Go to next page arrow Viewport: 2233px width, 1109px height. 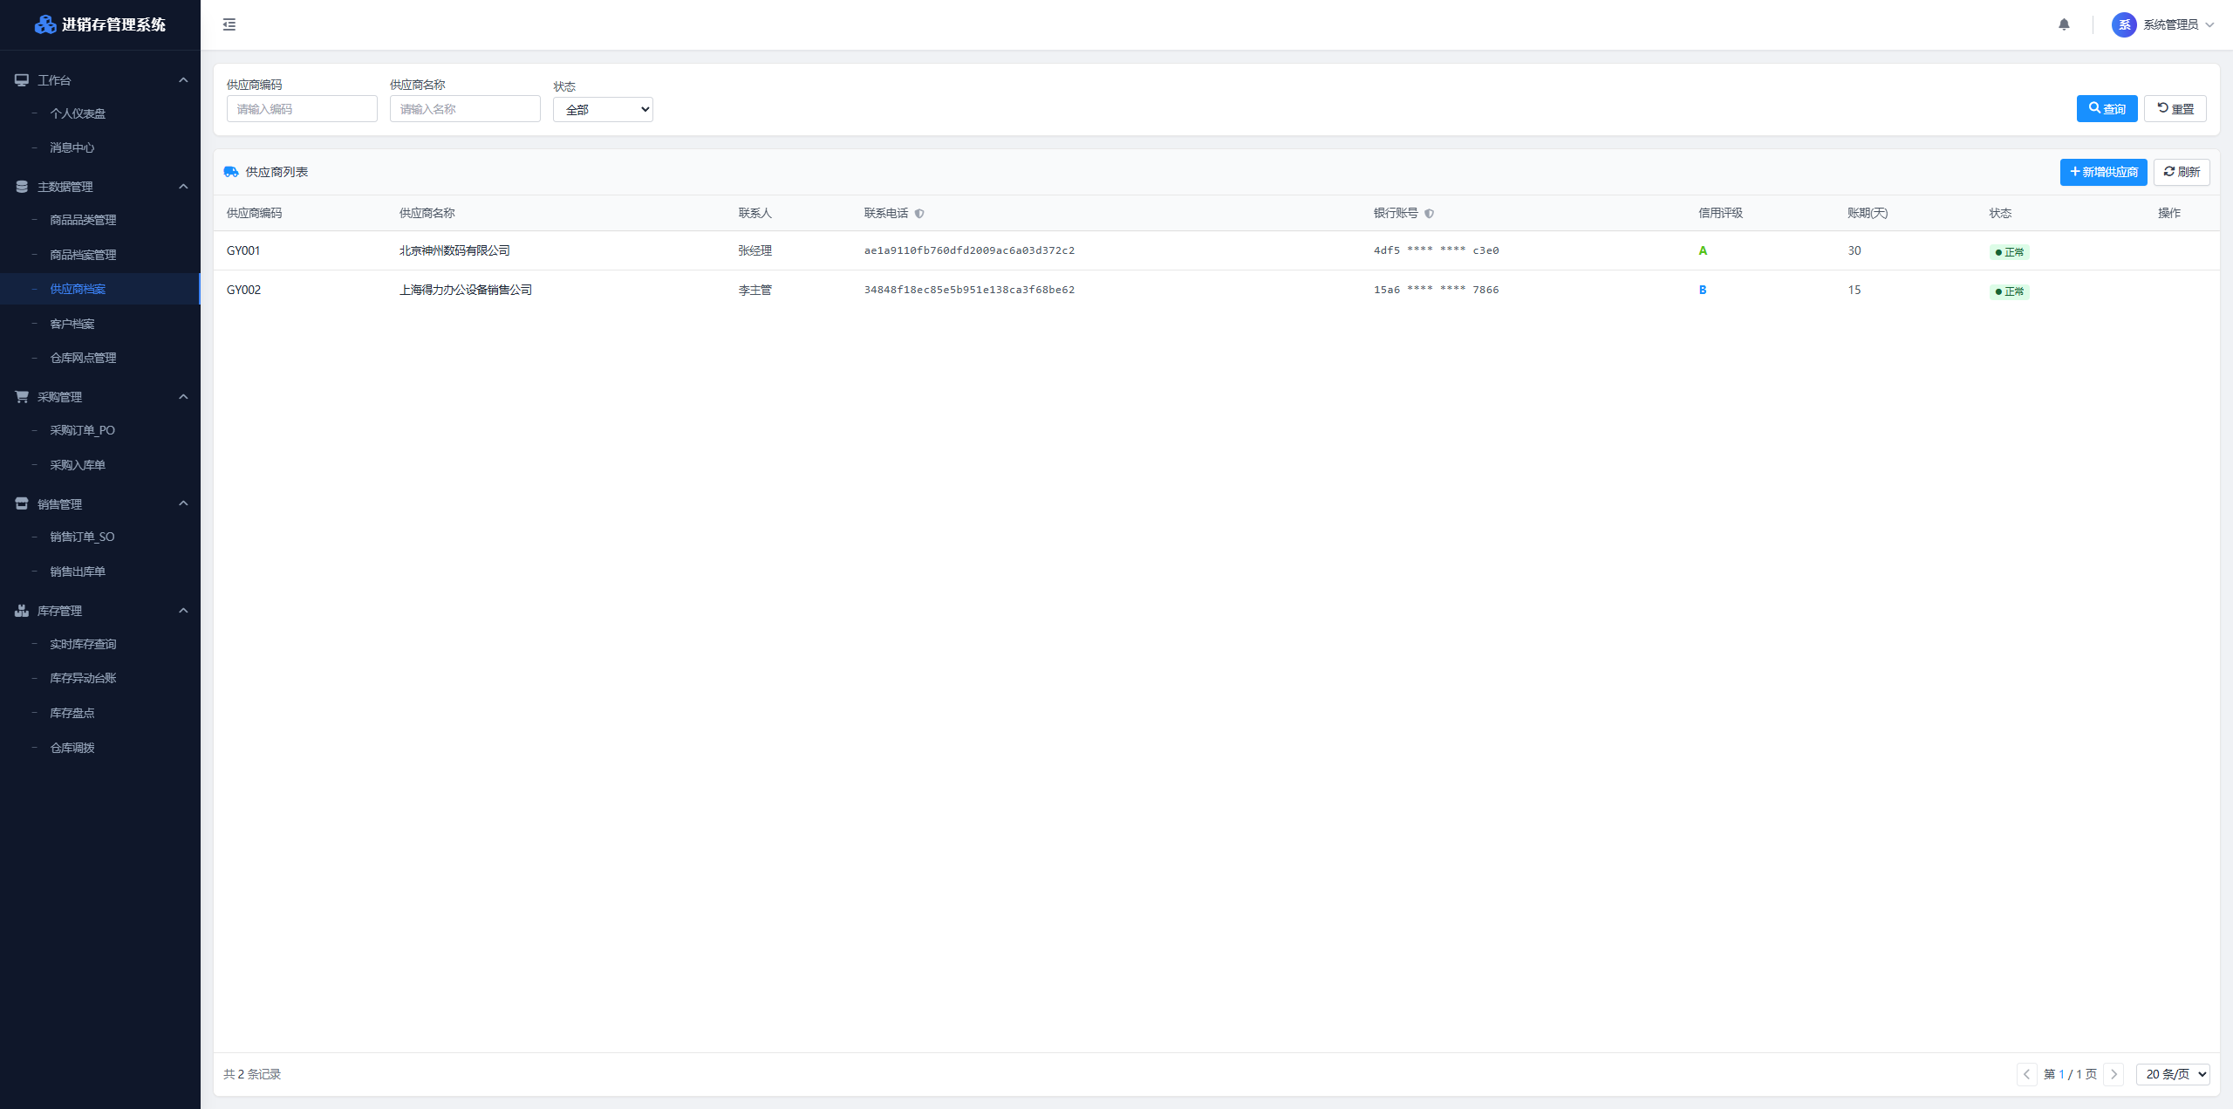[x=2113, y=1074]
